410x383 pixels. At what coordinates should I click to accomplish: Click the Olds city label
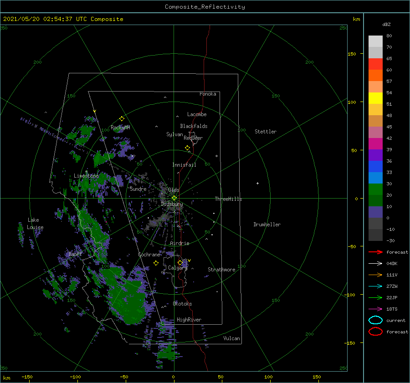click(x=174, y=190)
